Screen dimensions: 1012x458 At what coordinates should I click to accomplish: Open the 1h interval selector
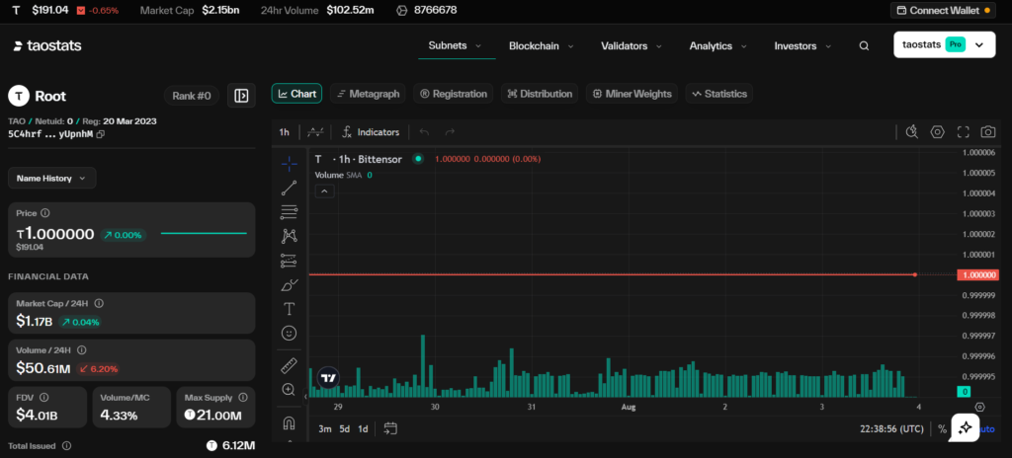(x=284, y=132)
